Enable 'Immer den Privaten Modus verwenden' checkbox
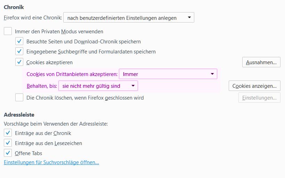Screen dimensions: 285x178 [8, 31]
